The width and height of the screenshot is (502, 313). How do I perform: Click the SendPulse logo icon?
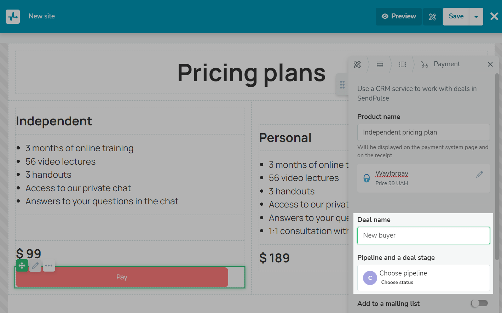pyautogui.click(x=13, y=16)
